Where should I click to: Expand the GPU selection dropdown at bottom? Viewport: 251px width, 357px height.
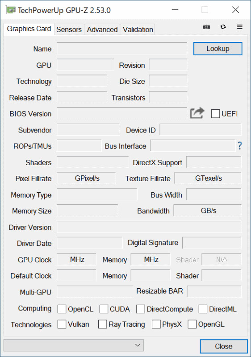point(74,345)
